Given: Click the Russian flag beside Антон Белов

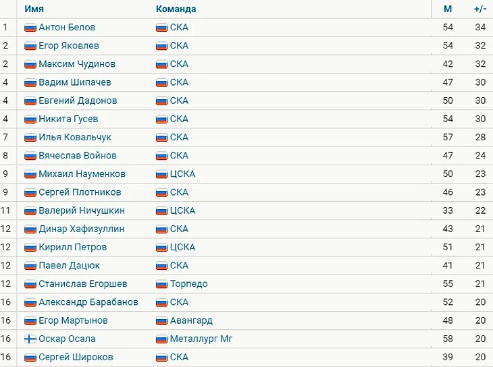Looking at the screenshot, I should (x=30, y=28).
